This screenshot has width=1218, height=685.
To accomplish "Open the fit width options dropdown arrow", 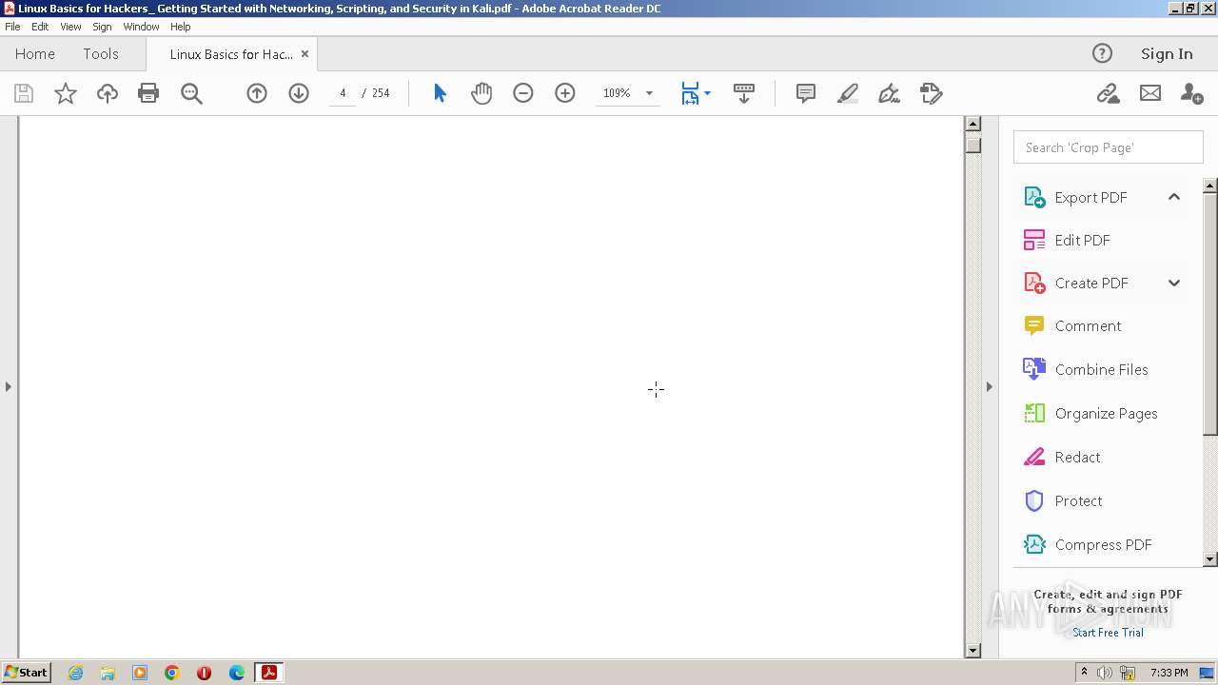I will coord(707,93).
